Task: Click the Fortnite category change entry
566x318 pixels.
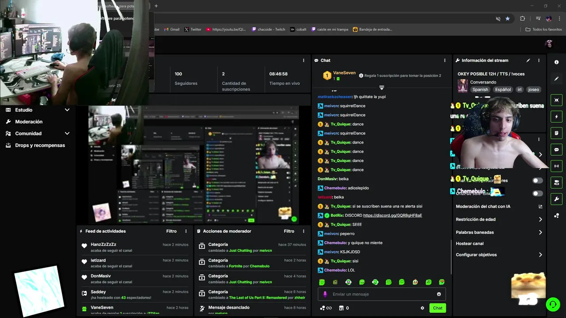Action: (252, 263)
